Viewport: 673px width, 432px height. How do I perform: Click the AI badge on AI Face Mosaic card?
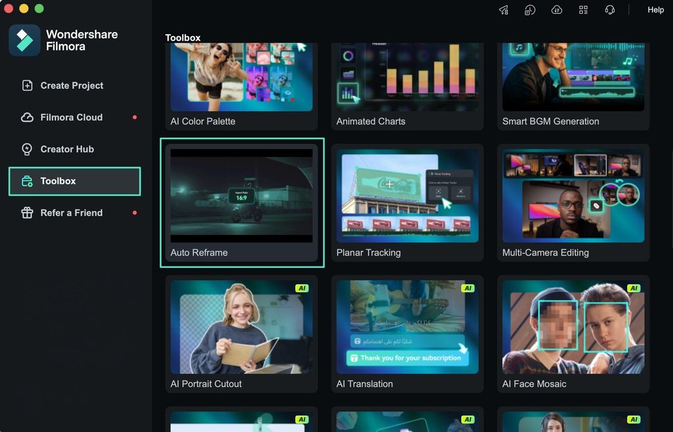point(634,288)
